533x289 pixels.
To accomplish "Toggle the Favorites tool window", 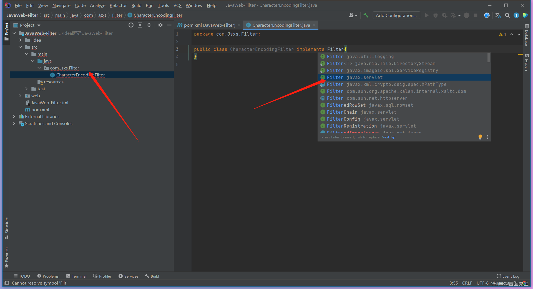I will pyautogui.click(x=7, y=257).
